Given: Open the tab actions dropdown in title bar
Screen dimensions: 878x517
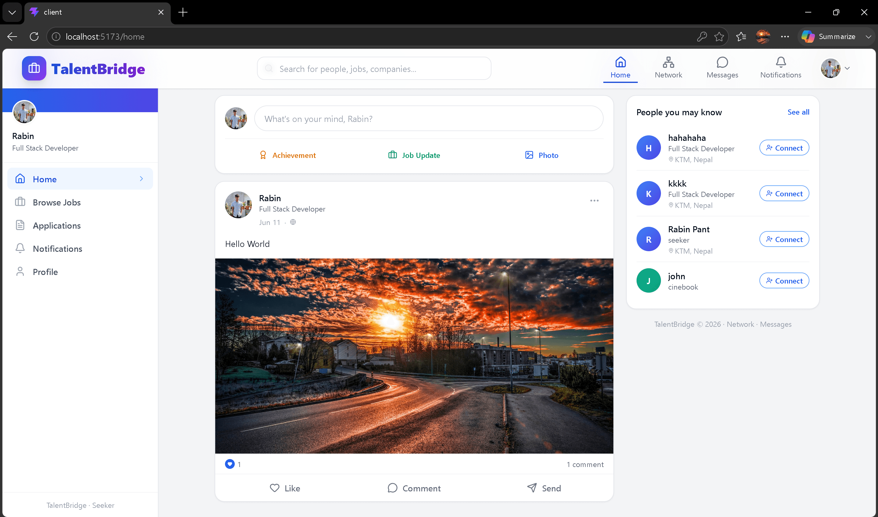Looking at the screenshot, I should coord(12,12).
